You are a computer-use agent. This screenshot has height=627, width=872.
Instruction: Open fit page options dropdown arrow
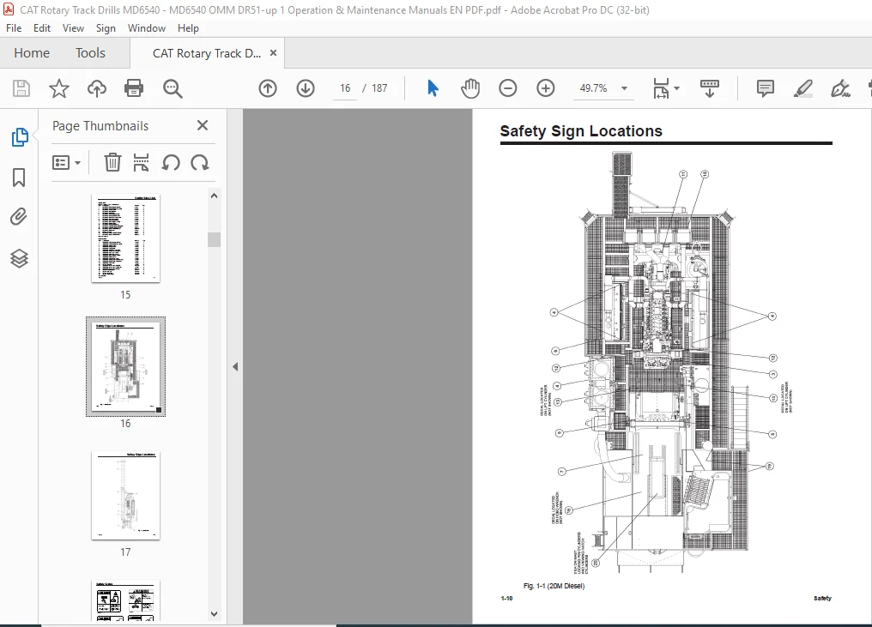(x=676, y=88)
